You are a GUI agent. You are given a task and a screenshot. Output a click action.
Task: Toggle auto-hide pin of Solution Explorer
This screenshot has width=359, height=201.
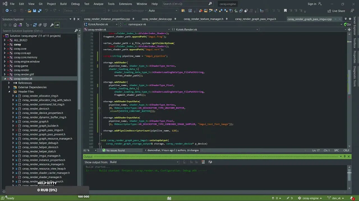tap(74, 19)
